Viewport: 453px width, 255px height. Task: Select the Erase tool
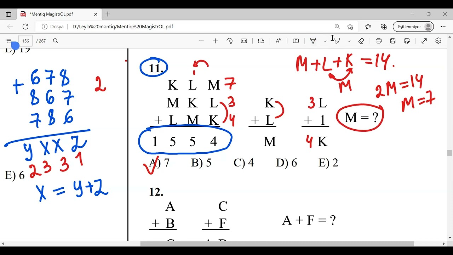[361, 41]
